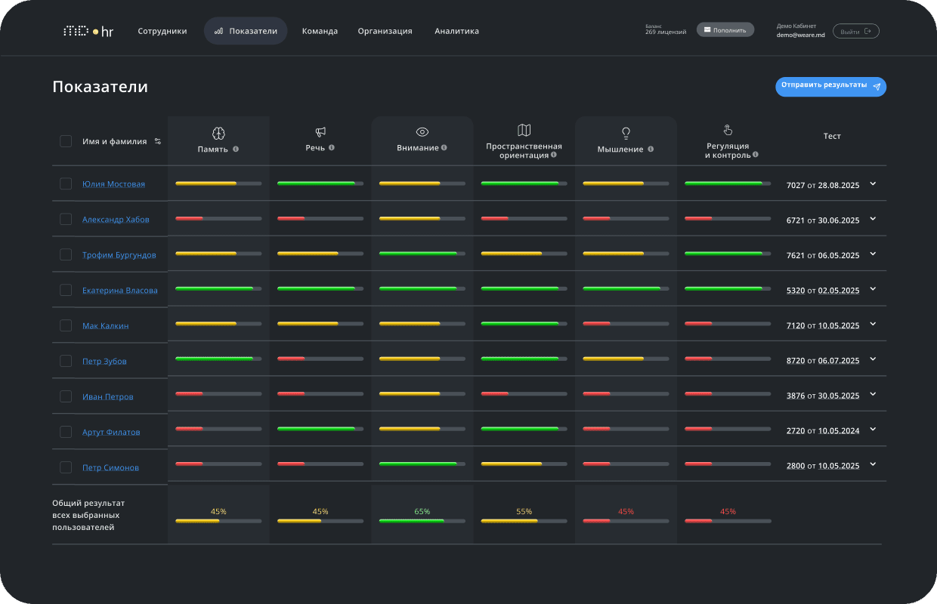The image size is (937, 604).
Task: Click the map icon for Пространственная ориентация
Action: (524, 130)
